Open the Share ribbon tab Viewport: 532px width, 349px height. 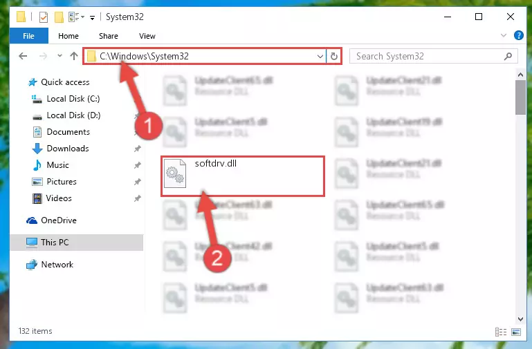[x=109, y=36]
